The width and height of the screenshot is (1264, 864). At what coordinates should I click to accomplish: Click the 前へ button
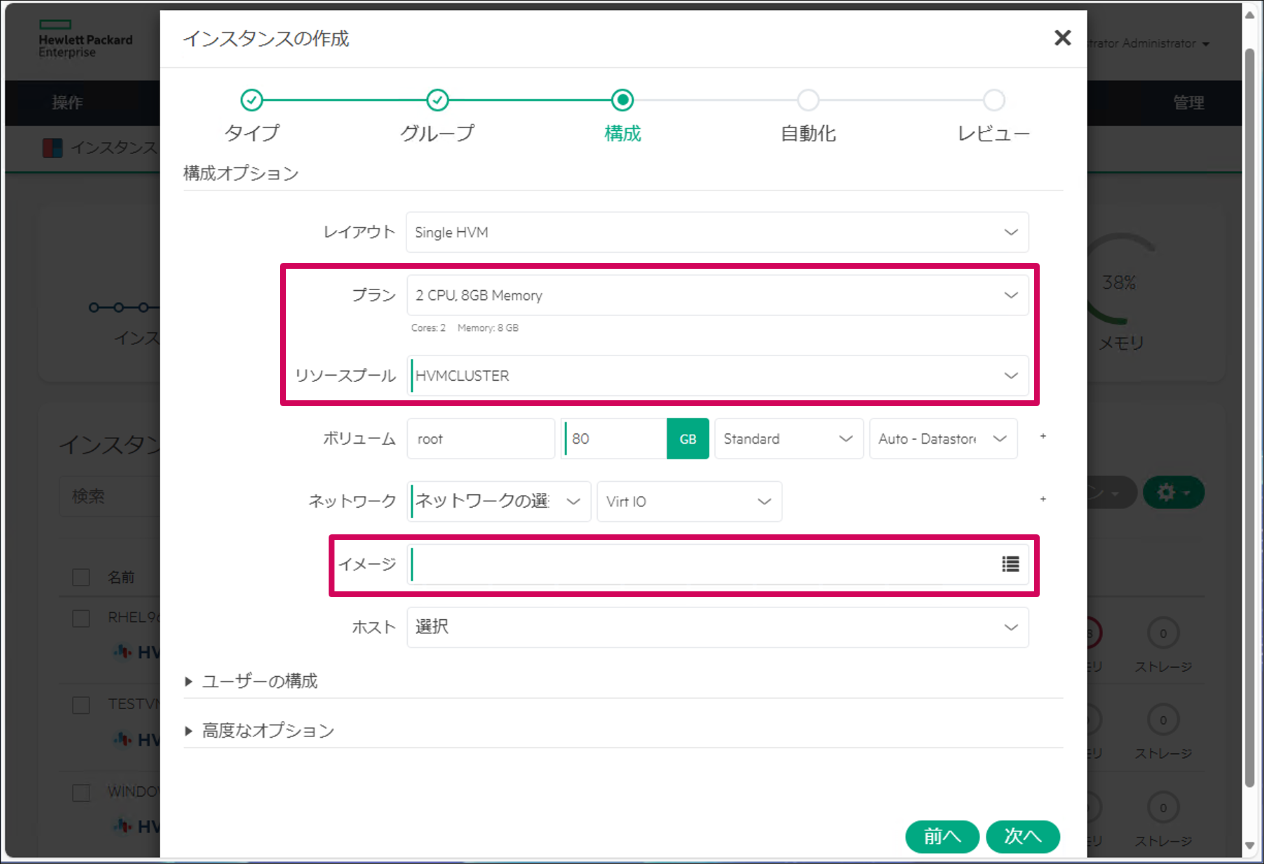pyautogui.click(x=942, y=837)
